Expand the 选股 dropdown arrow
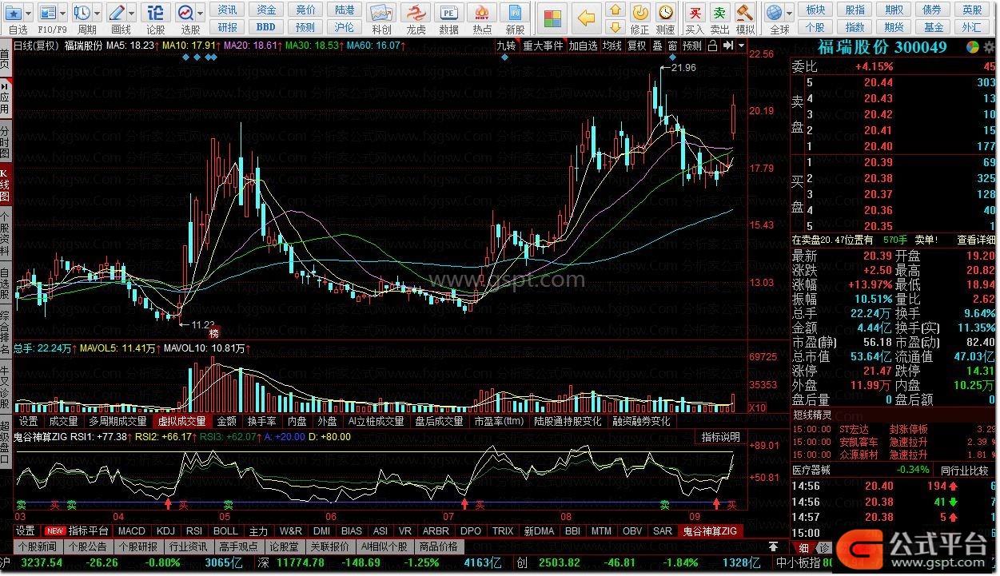Viewport: 1000px width, 576px height. click(x=201, y=13)
